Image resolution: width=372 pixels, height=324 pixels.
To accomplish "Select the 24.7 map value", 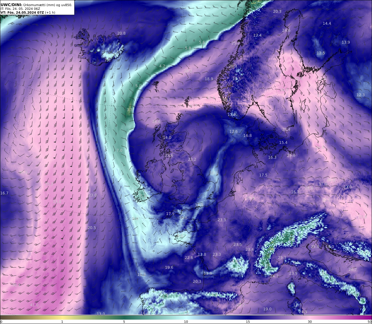I will (x=274, y=276).
